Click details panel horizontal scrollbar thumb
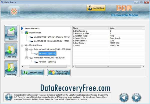 (108, 66)
